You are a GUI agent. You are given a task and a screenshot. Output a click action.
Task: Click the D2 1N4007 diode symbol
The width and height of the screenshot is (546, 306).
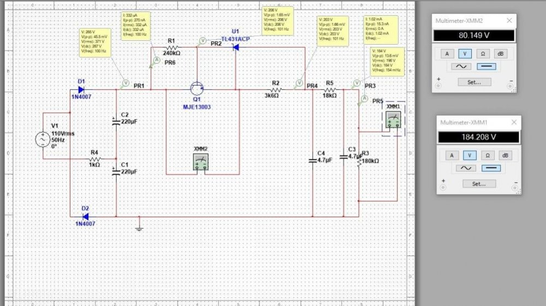point(85,216)
